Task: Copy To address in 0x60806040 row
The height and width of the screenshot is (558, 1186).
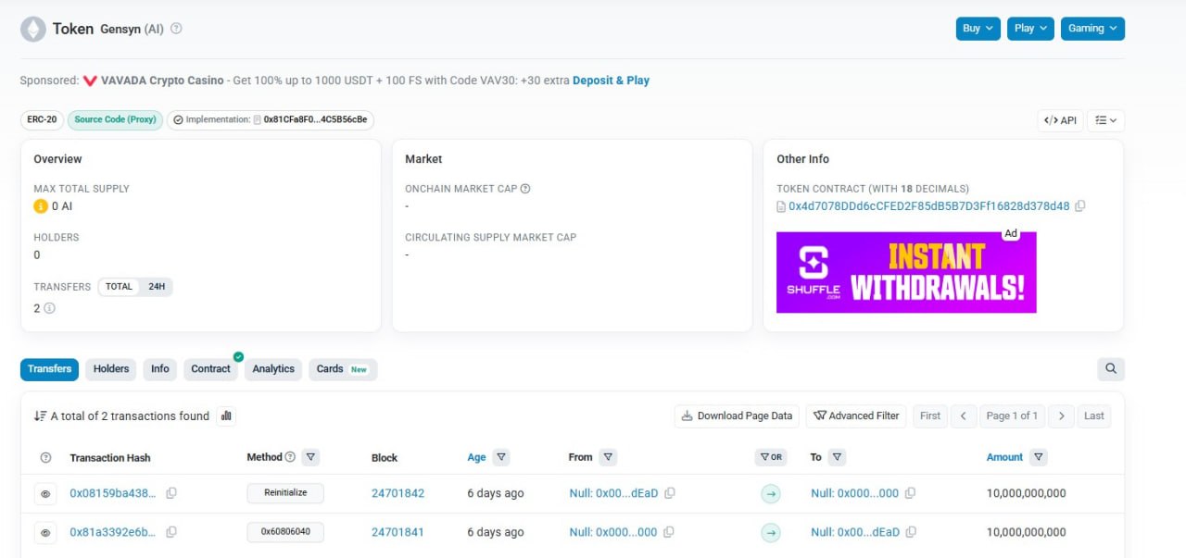Action: pos(911,532)
